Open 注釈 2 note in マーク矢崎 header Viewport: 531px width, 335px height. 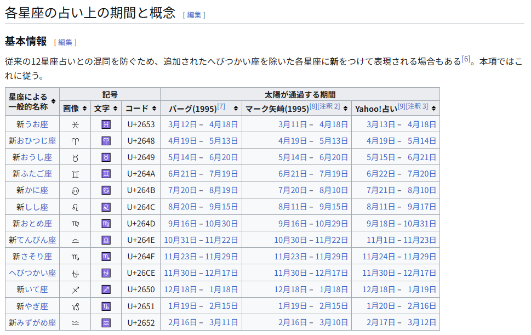click(329, 106)
